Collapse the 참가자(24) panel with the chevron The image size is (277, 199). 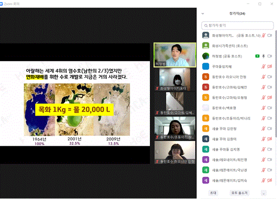point(203,14)
